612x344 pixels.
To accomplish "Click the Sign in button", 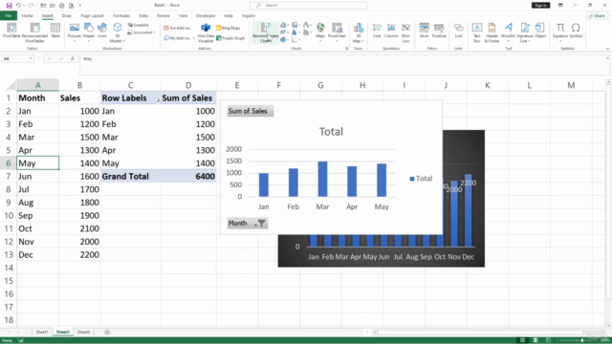I will pos(540,6).
